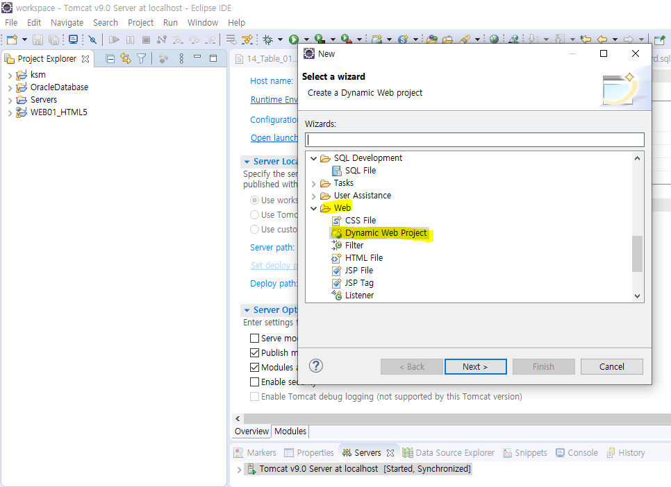
Task: Expand the Servers folder
Action: 10,101
